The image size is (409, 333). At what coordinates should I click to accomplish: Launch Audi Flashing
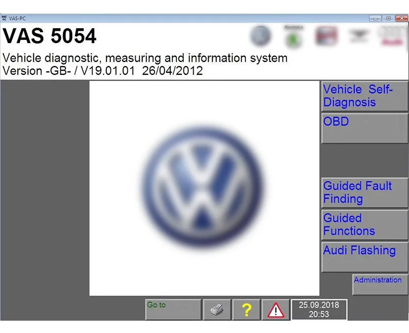pyautogui.click(x=365, y=257)
